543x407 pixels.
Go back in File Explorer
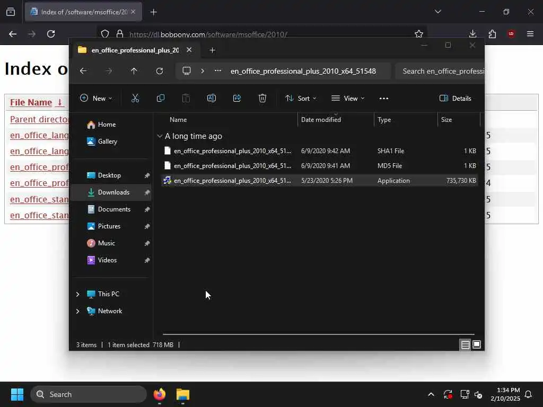pos(83,71)
